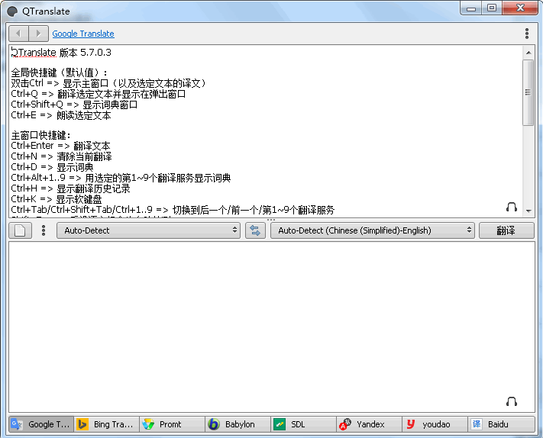The width and height of the screenshot is (543, 438).
Task: Switch to the Babylon service tab
Action: pyautogui.click(x=238, y=424)
